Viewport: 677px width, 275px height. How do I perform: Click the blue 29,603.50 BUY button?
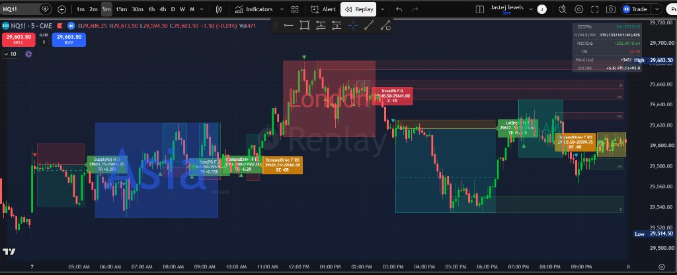(x=69, y=40)
